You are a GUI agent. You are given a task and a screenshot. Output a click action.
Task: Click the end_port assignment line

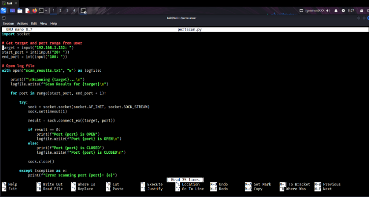[34, 56]
